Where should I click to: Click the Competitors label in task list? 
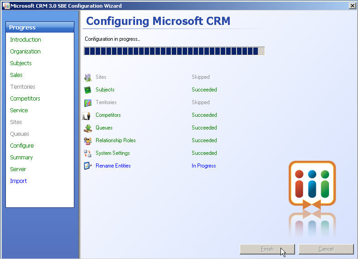point(108,115)
